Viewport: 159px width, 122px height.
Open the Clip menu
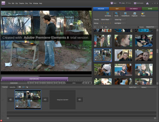(x=17, y=3)
